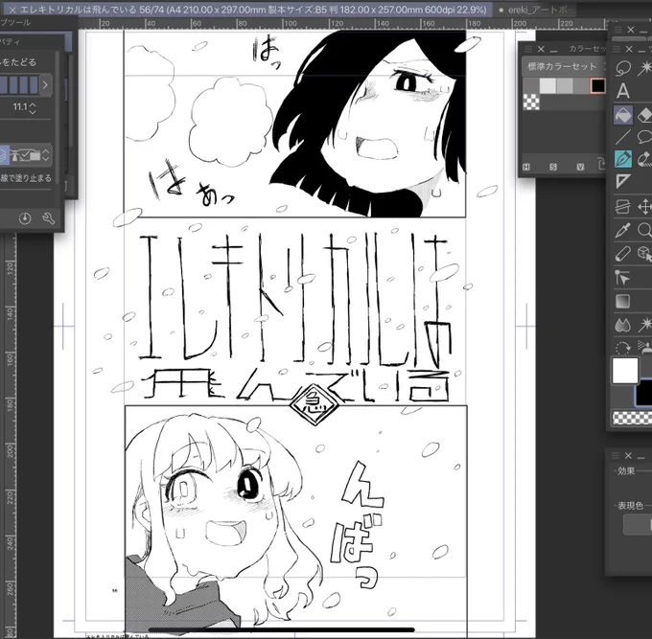652x639 pixels.
Task: Select the Correct line tool
Action: point(622,277)
